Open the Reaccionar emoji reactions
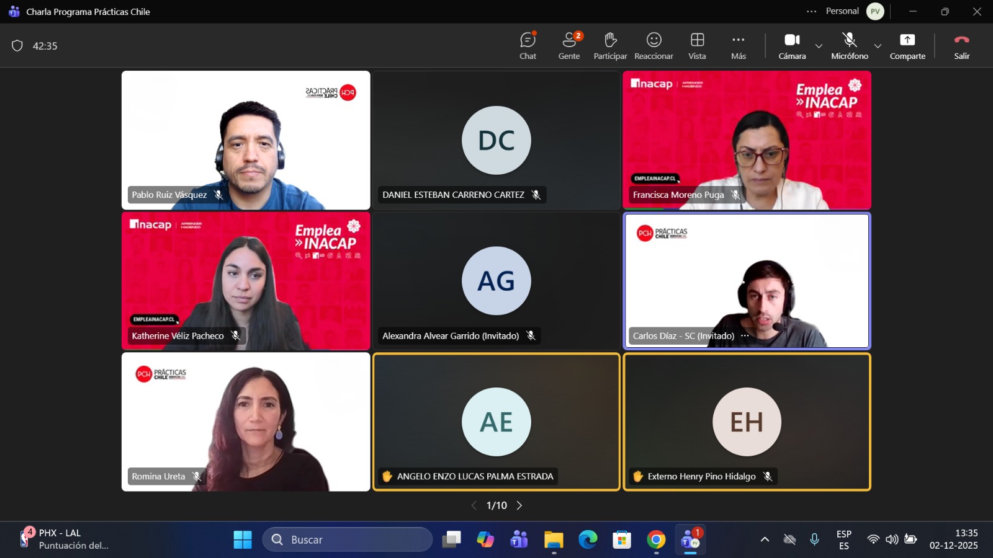The image size is (993, 558). click(654, 46)
